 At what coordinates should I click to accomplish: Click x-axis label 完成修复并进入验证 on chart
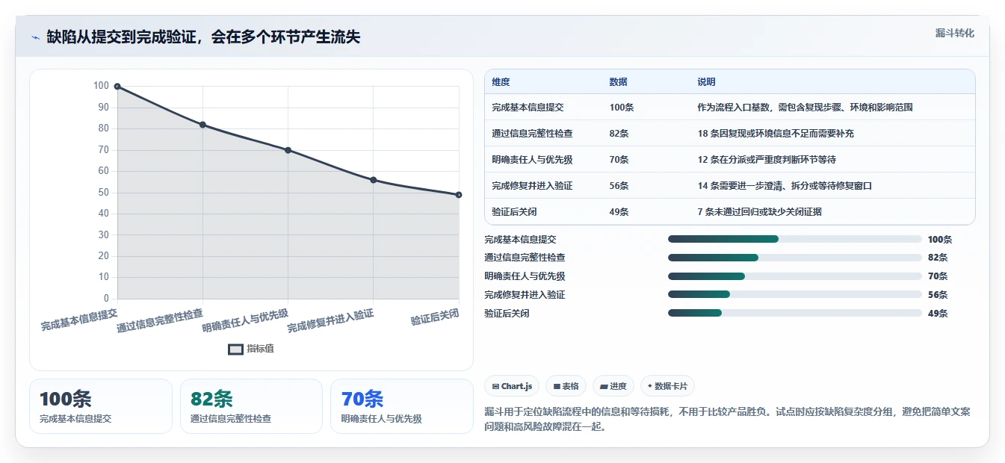[330, 320]
